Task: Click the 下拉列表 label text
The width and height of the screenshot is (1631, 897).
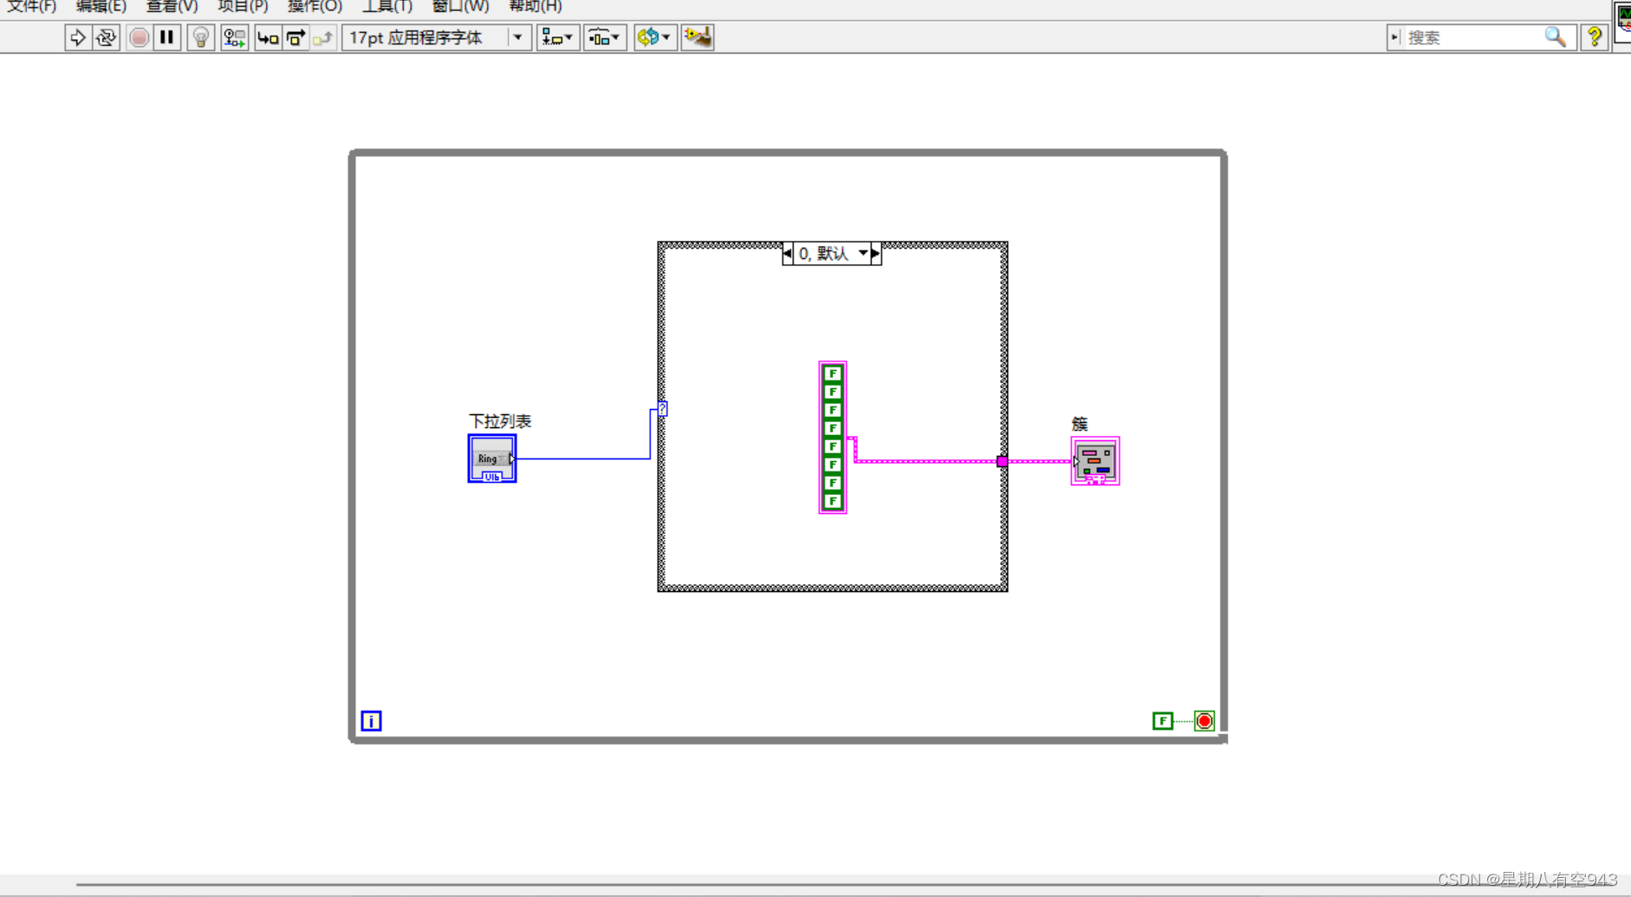Action: click(500, 421)
